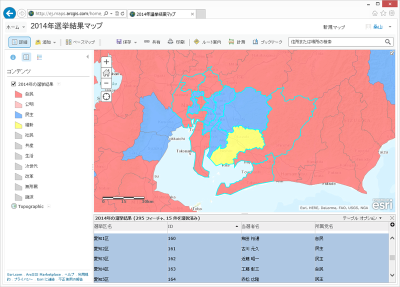This screenshot has width=400, height=287.
Task: Open the 2014年の選挙結果 layer options arrow
Action: coord(58,84)
